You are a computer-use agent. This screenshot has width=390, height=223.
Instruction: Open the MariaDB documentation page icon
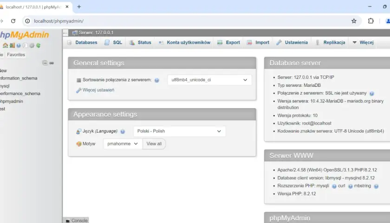pyautogui.click(x=25, y=46)
